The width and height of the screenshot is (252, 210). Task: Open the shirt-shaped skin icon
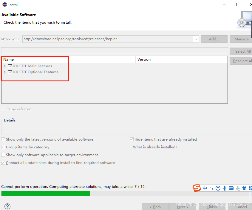(244, 188)
